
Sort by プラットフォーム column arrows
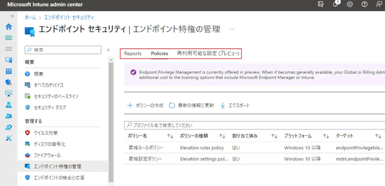click(326, 136)
